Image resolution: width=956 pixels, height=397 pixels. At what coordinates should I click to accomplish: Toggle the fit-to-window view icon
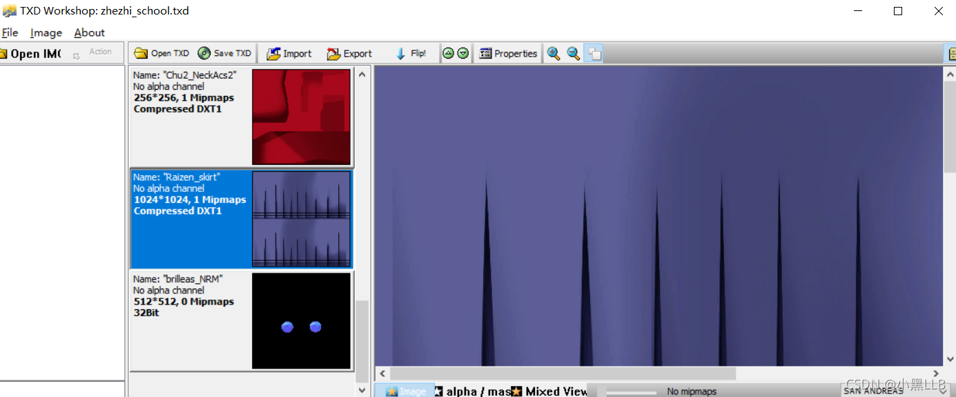[x=594, y=53]
